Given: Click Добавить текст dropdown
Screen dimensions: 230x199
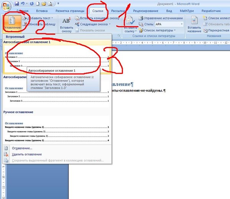Looking at the screenshot, I should coord(38,18).
